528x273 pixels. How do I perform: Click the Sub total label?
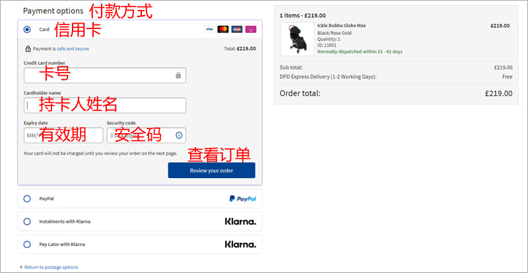tap(291, 67)
